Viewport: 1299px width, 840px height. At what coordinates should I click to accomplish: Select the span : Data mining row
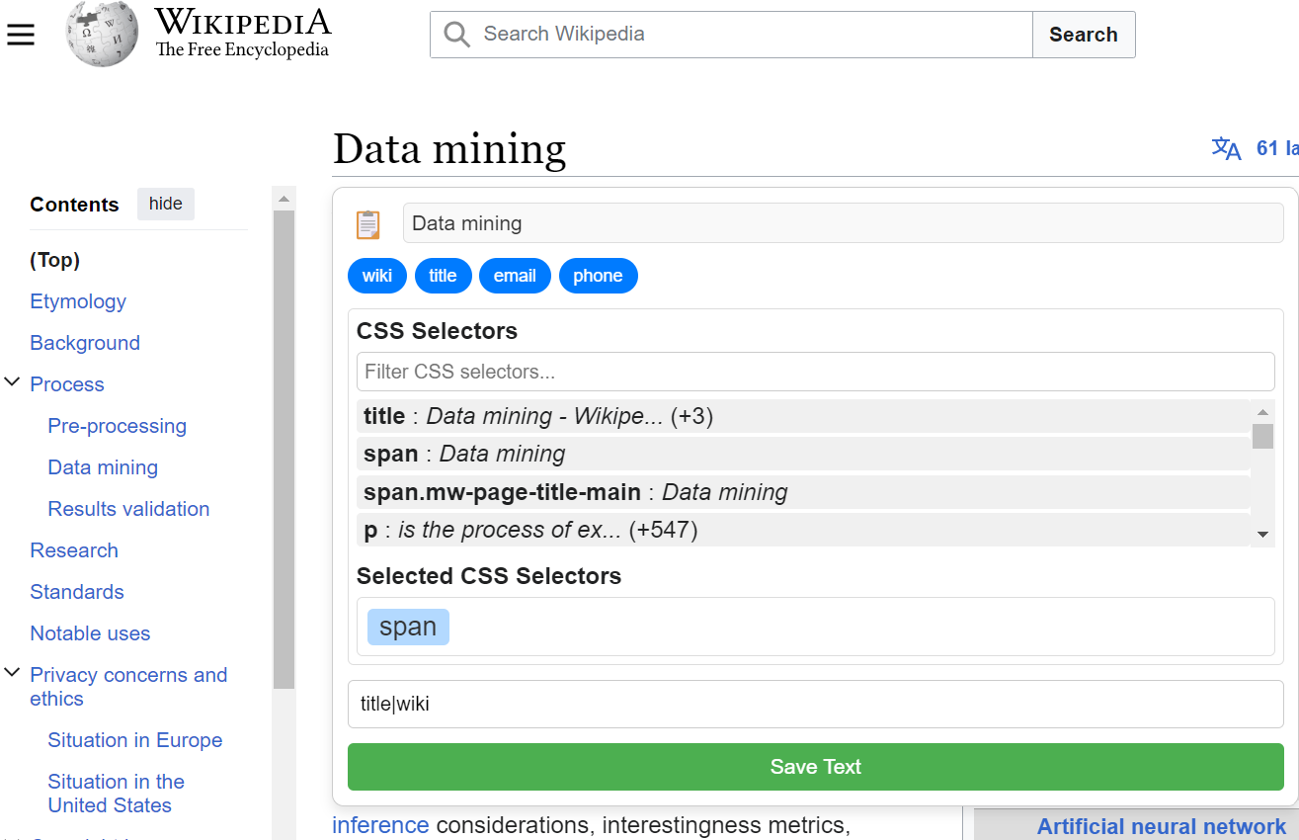803,454
